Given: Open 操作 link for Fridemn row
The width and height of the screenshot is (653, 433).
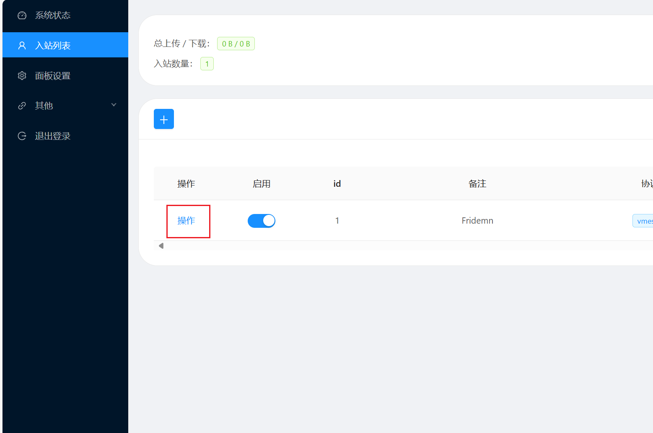Looking at the screenshot, I should click(x=186, y=221).
